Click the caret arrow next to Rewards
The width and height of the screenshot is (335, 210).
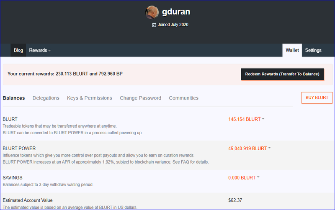tap(49, 51)
